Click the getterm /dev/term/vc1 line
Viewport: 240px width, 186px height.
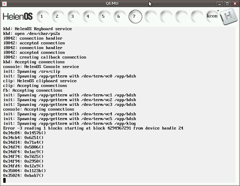coord(70,95)
